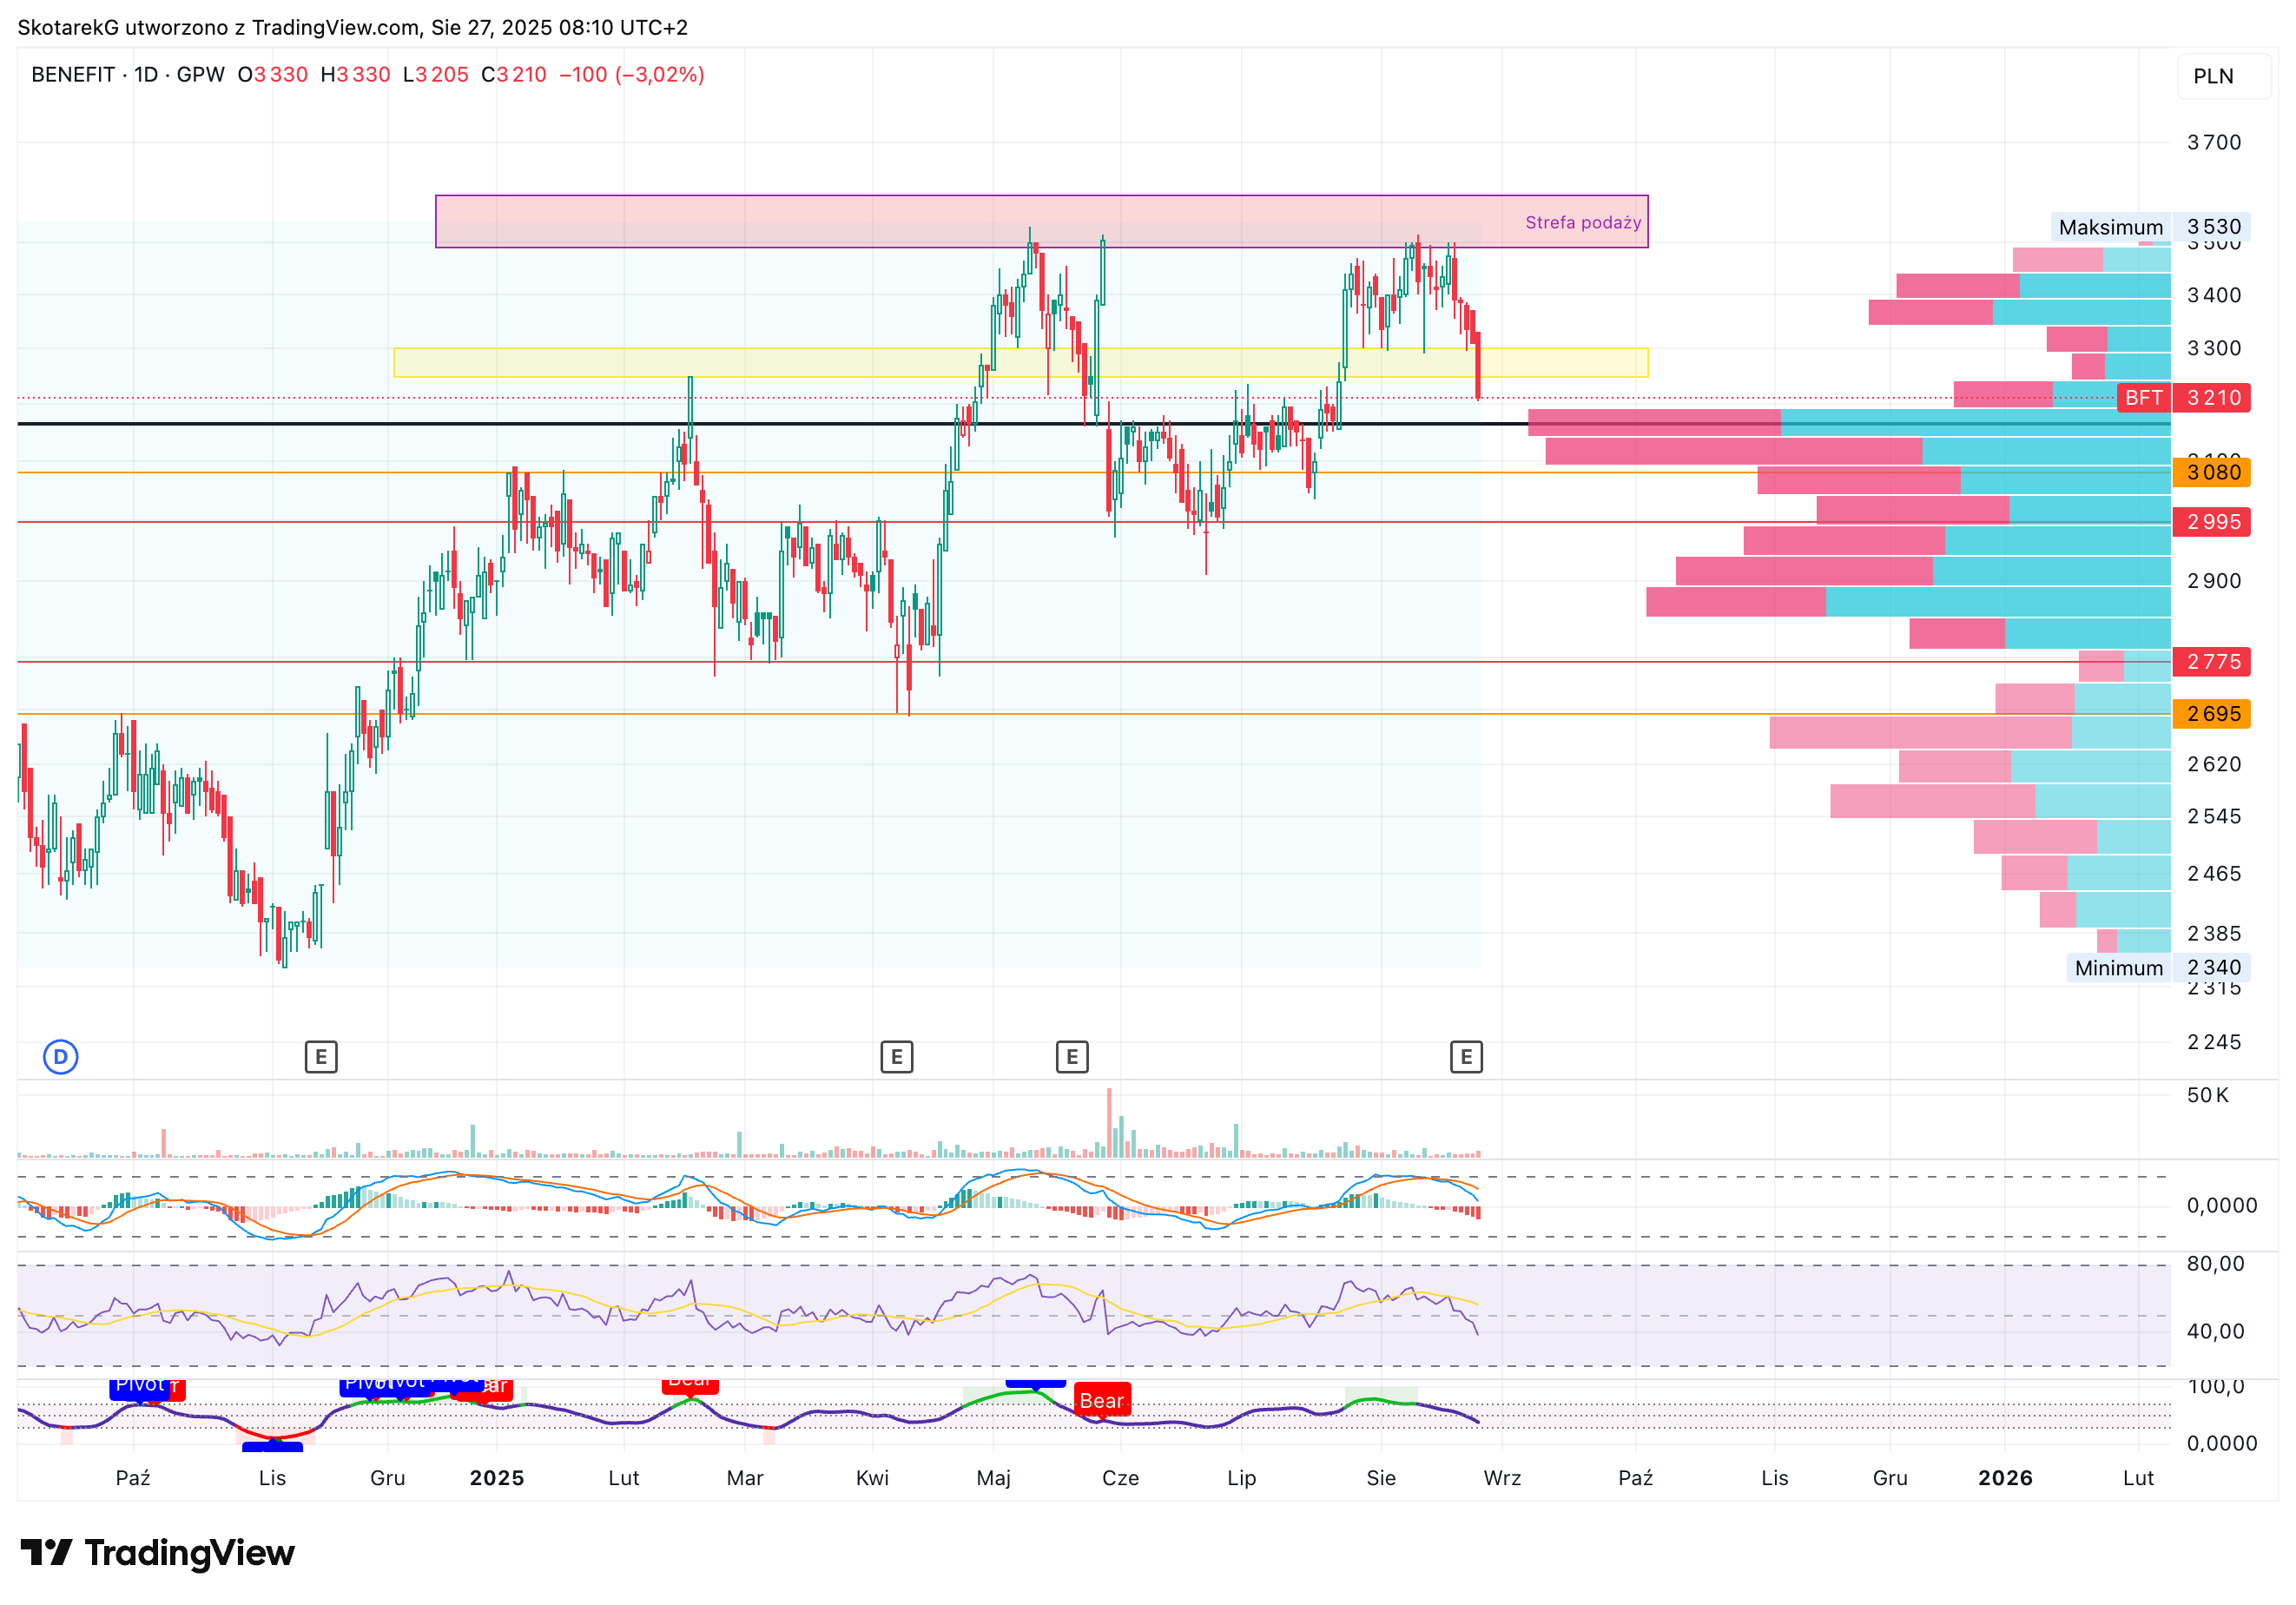2296x1605 pixels.
Task: Click the BENEFIT · 1D · GPW symbol title
Action: coord(128,75)
